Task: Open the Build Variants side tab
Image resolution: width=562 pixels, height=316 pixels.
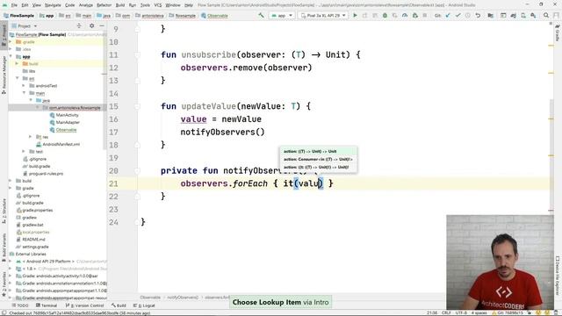Action: 4,248
